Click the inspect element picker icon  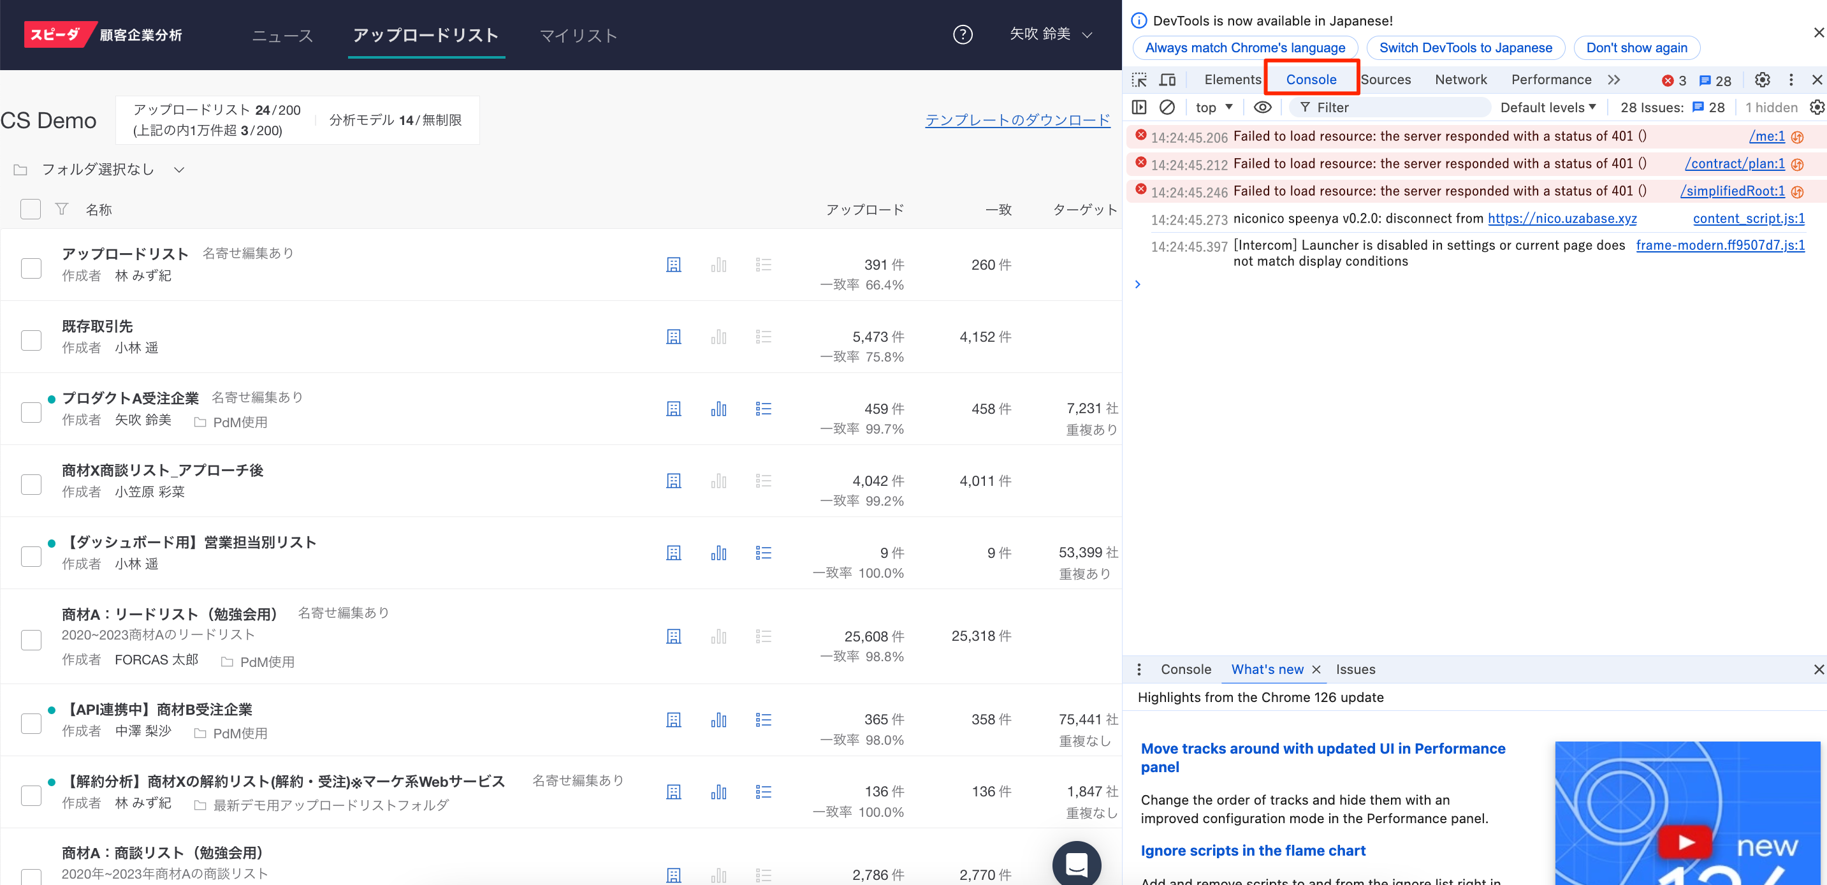click(x=1139, y=80)
